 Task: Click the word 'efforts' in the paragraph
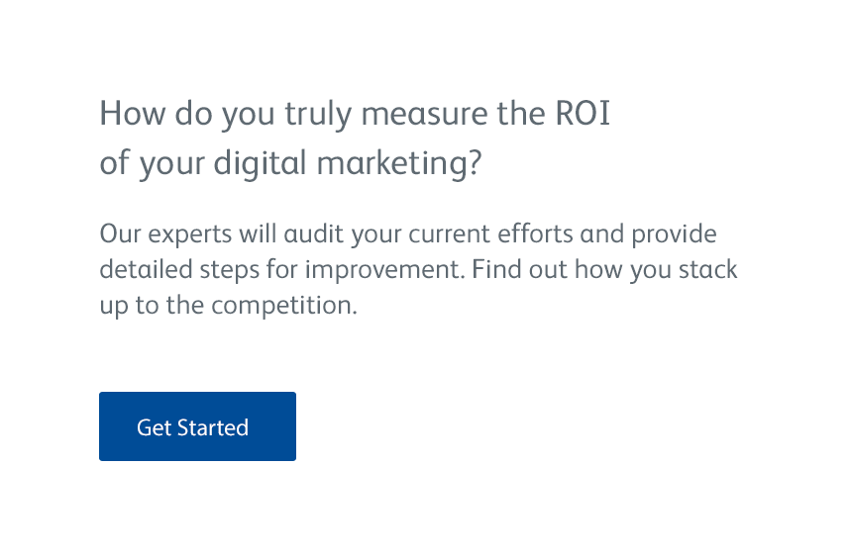[x=537, y=234]
